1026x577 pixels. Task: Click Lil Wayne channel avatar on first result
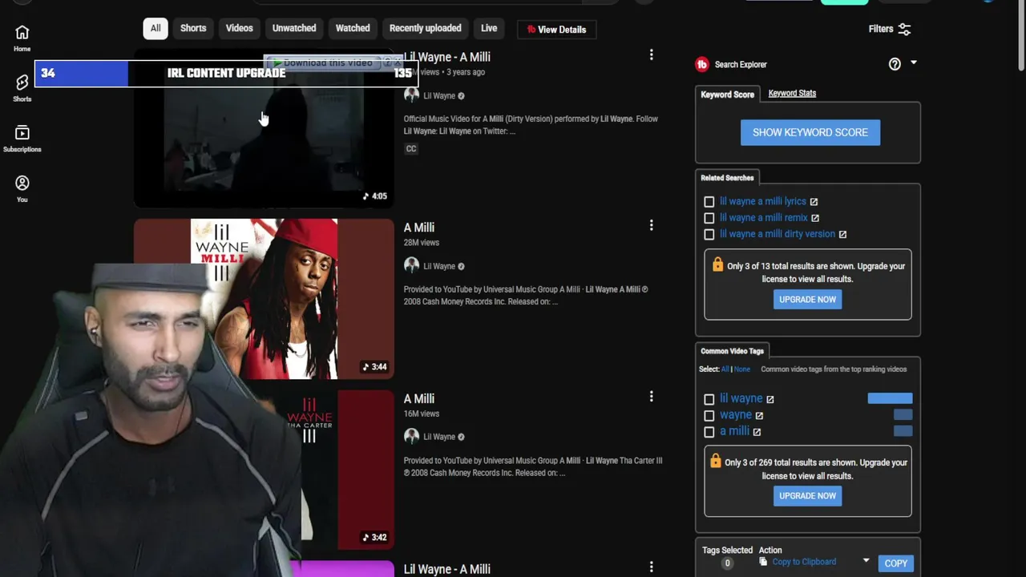(411, 95)
